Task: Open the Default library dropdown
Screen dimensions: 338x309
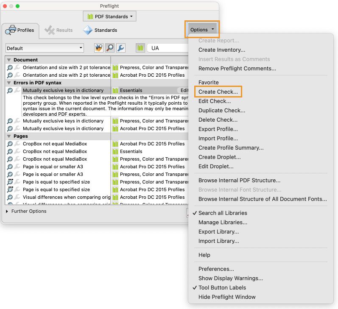Action: 45,48
